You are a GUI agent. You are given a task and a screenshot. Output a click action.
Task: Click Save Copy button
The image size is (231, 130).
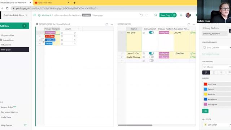(165, 15)
